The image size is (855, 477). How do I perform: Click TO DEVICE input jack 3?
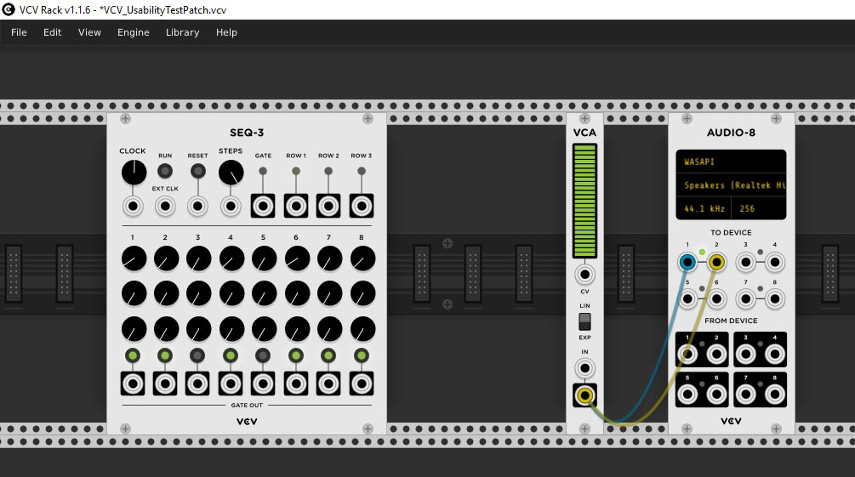[745, 262]
